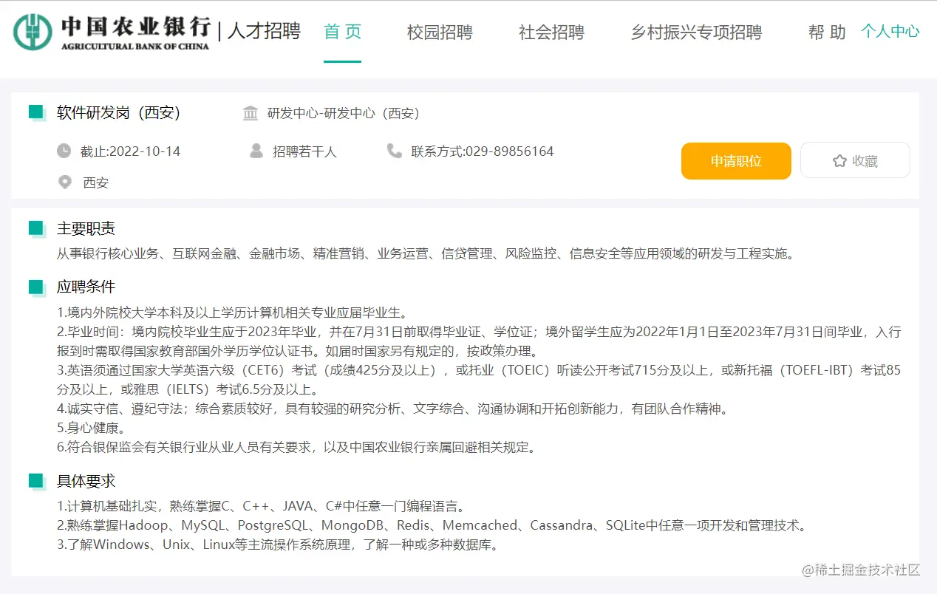
Task: Open 个人中心 link
Action: [890, 31]
